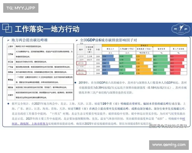
Task: Select the 广东省 row label
Action: 11,67
